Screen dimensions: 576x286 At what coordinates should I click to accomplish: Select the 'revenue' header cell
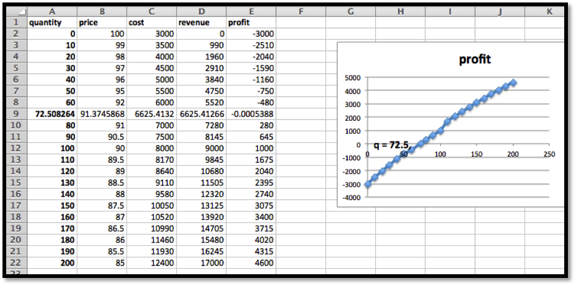pyautogui.click(x=201, y=22)
